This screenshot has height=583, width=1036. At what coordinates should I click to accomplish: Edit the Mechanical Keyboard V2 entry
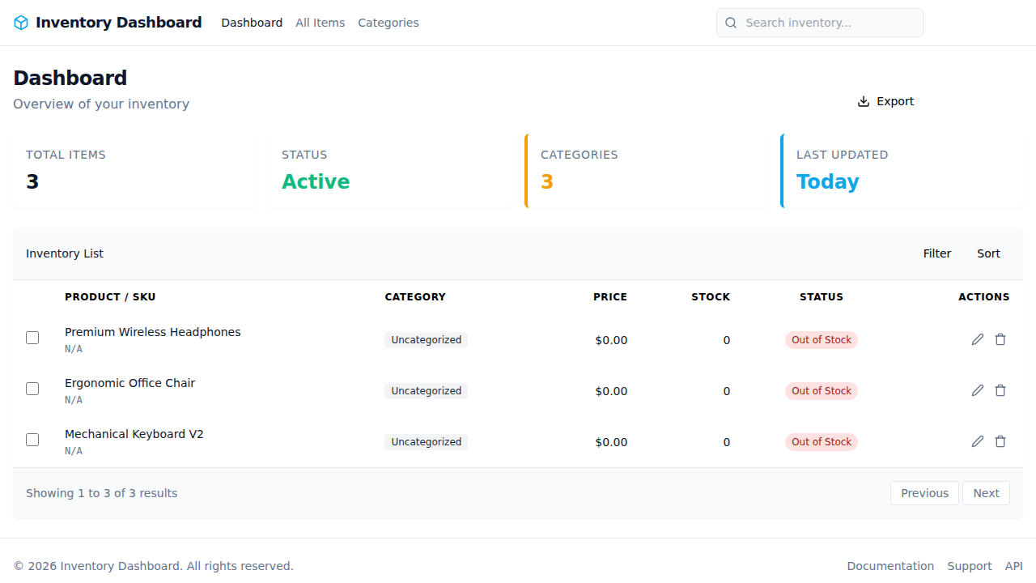click(978, 441)
